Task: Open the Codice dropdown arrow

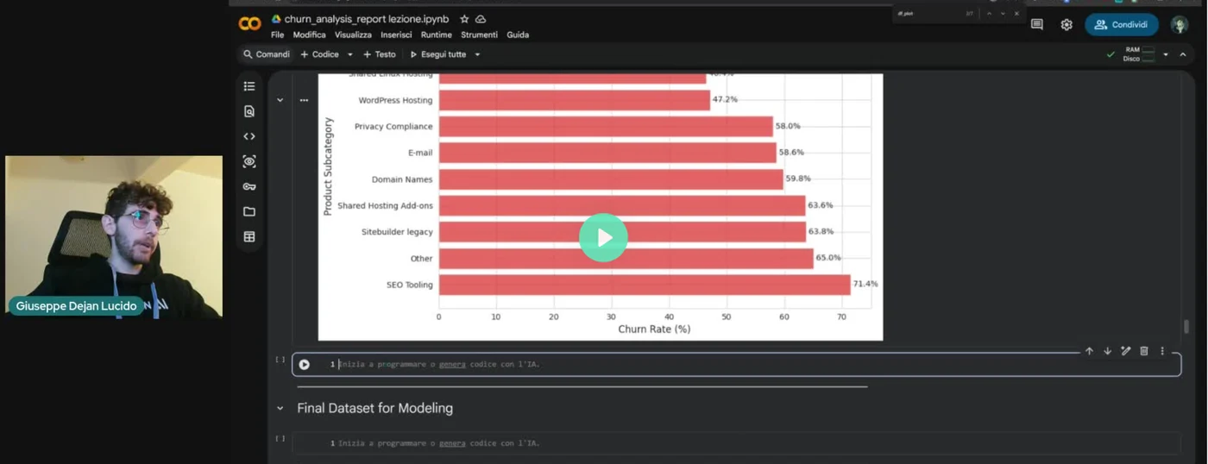Action: [349, 54]
